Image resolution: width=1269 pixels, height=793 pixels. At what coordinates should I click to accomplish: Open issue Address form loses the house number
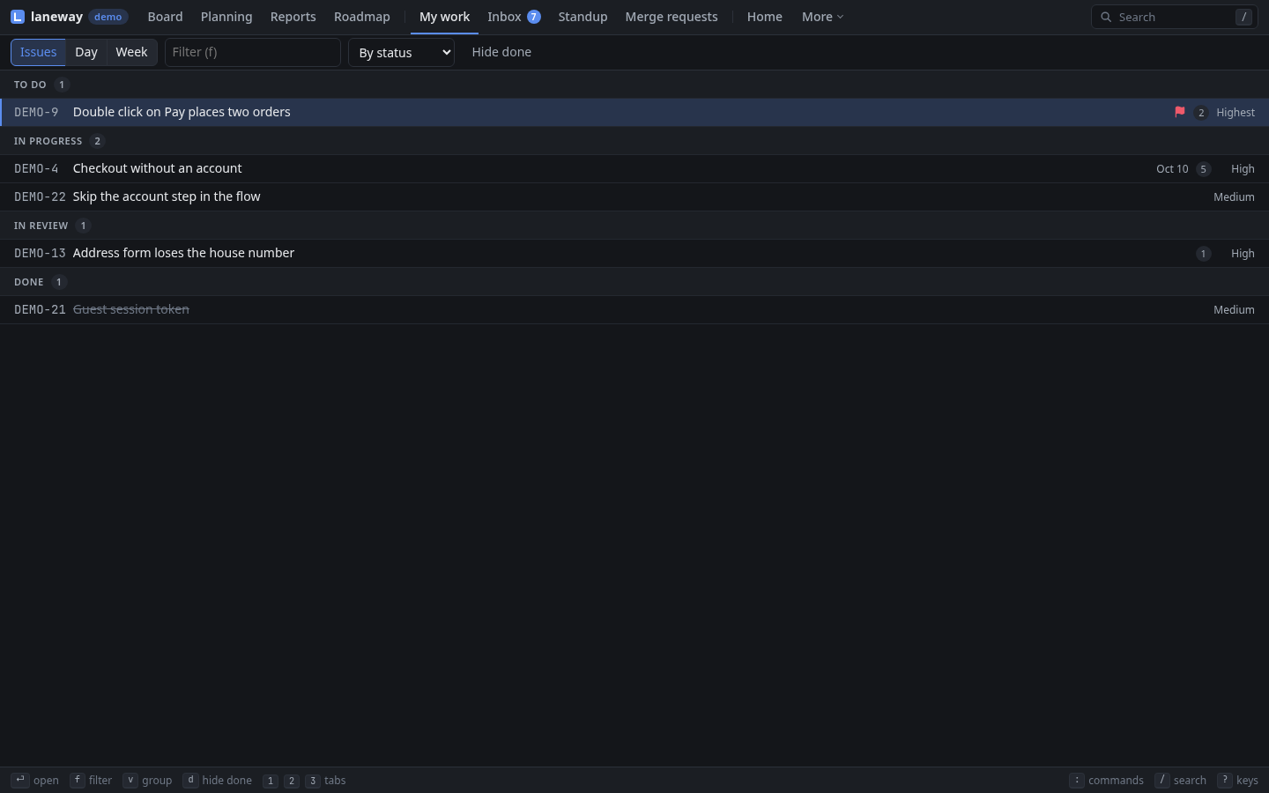point(634,254)
